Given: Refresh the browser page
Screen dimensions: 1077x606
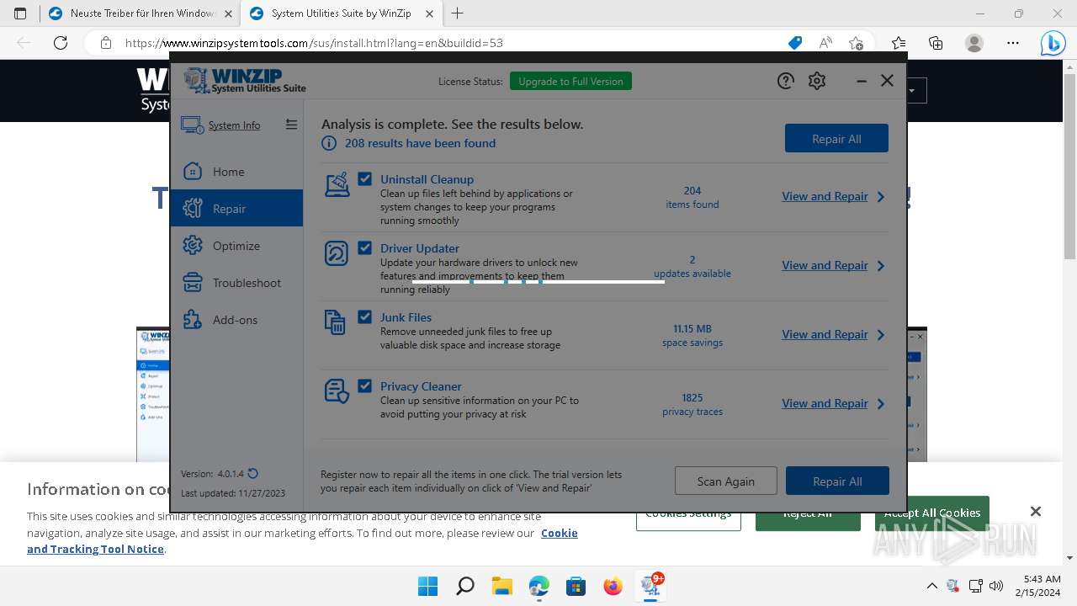Looking at the screenshot, I should pos(60,43).
